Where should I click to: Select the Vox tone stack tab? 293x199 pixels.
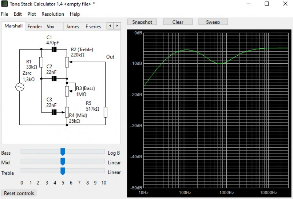50,26
